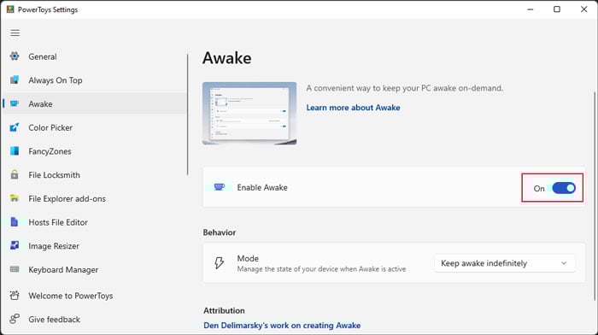Open Den Delimarsky's work on creating Awake
Viewport: 598px width, 335px height.
pyautogui.click(x=282, y=326)
